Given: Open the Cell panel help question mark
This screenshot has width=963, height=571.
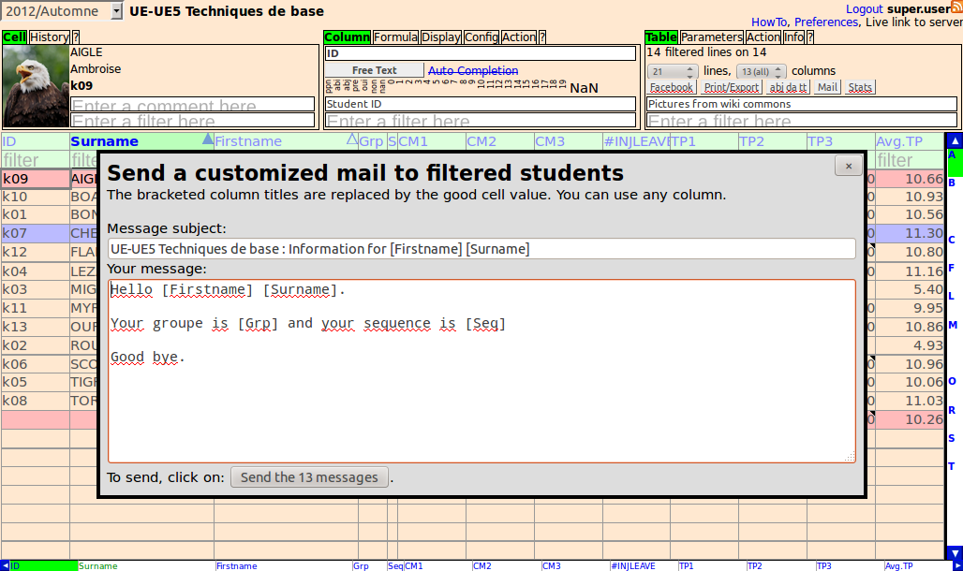Looking at the screenshot, I should pos(75,37).
